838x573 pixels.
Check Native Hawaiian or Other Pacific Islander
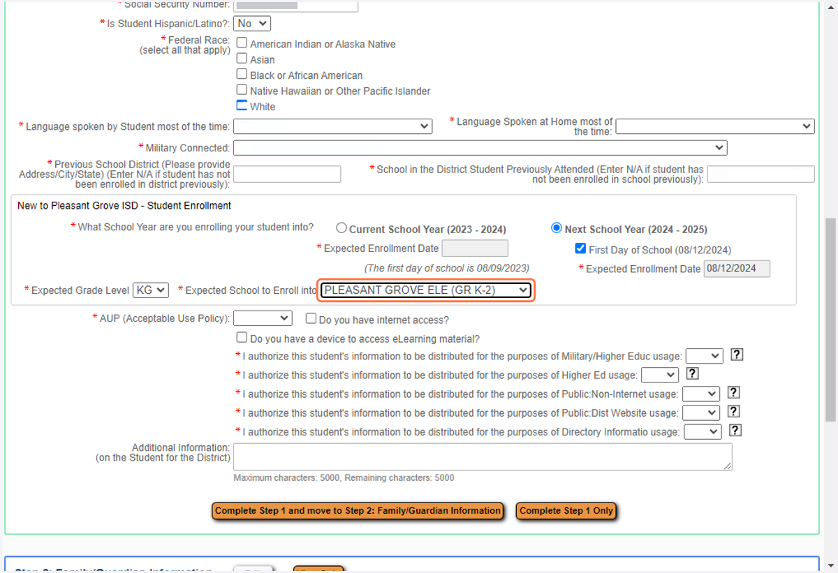pyautogui.click(x=242, y=89)
